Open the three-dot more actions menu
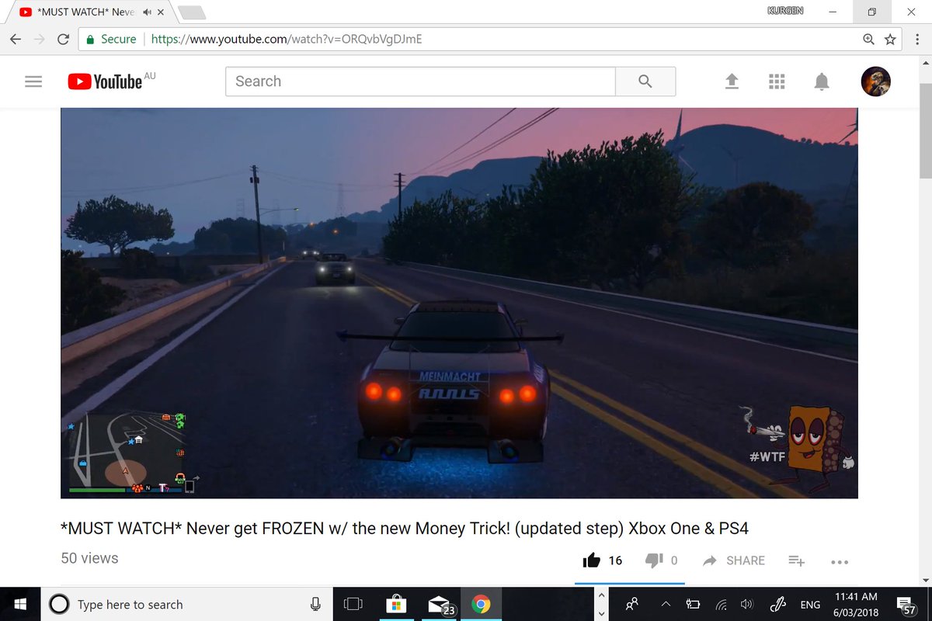 click(x=840, y=561)
